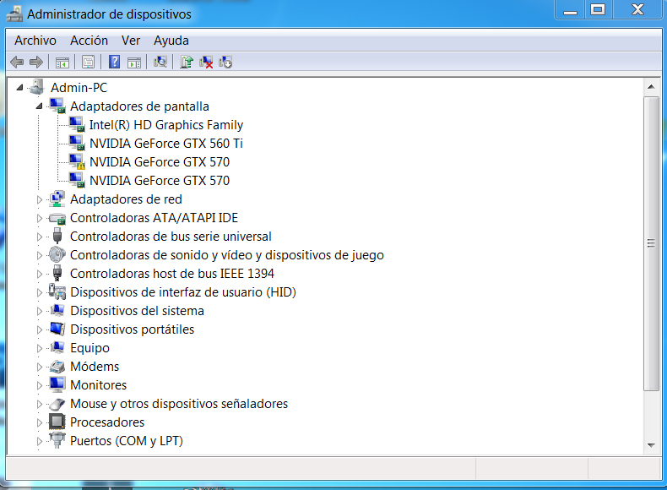Scan for hardware changes via toolbar icon

pos(160,63)
